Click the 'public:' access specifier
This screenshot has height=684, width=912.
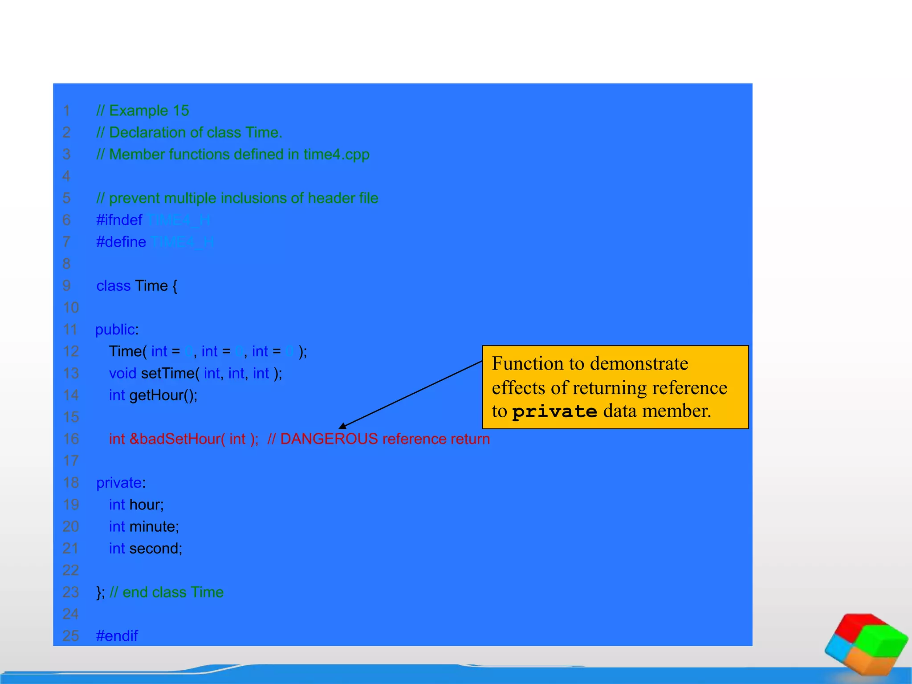117,330
